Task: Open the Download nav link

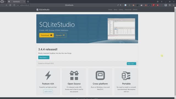Action: (128, 10)
